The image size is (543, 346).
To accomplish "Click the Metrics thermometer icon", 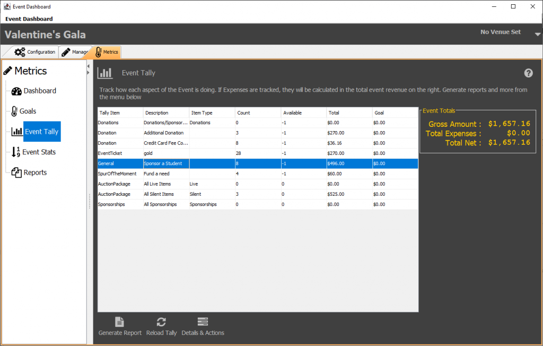I will point(98,52).
